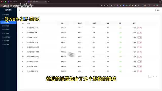Click the icon beside 库存管理
Viewport: 162px width, 91px height.
point(3,26)
